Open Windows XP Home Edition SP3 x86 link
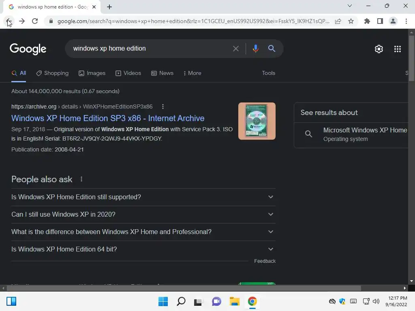 pyautogui.click(x=108, y=118)
